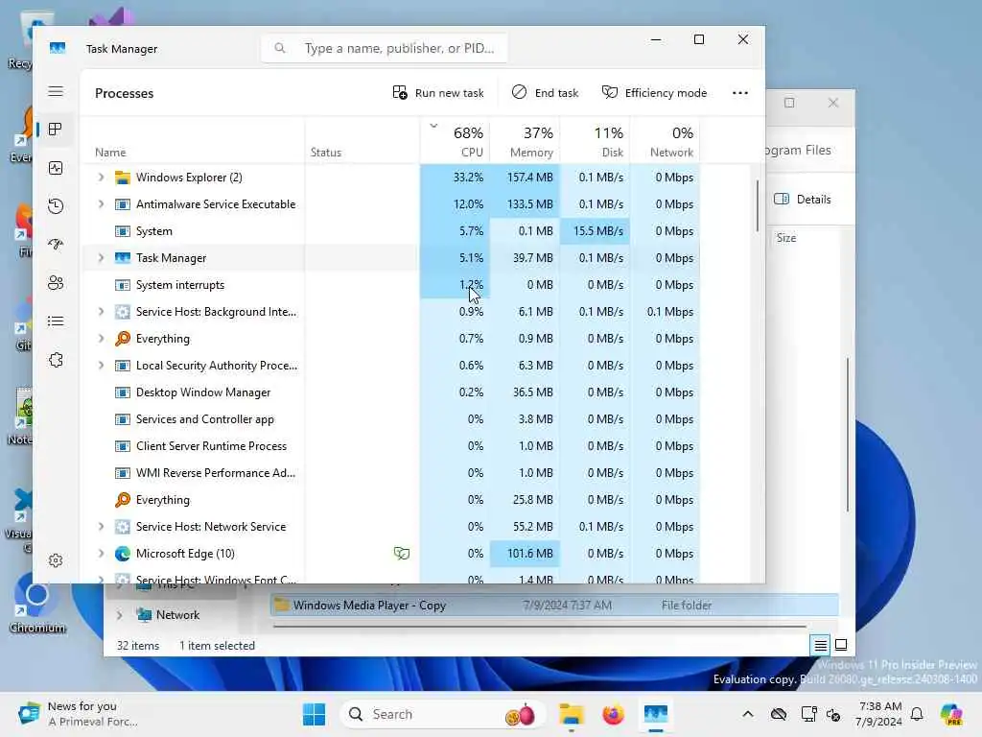Switch File Explorer to large icons view

pyautogui.click(x=841, y=645)
